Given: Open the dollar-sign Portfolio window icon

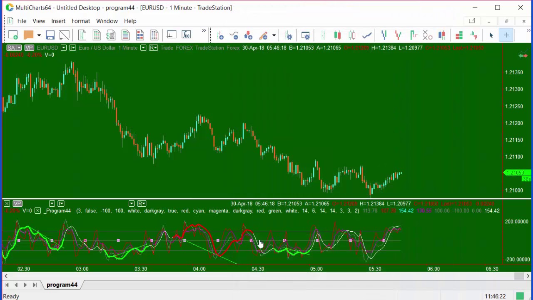Looking at the screenshot, I should pyautogui.click(x=111, y=35).
